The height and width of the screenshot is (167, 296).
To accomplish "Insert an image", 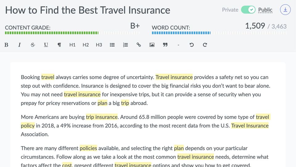I will point(152,45).
